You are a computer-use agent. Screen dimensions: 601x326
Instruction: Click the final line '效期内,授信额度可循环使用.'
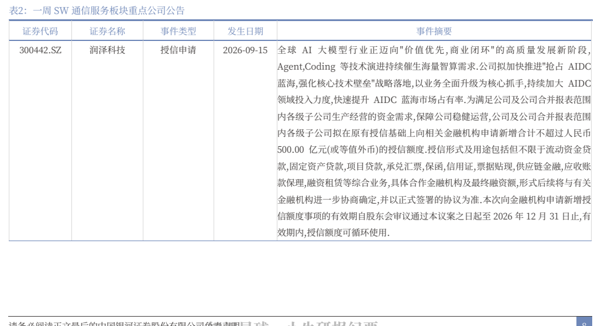tap(333, 232)
